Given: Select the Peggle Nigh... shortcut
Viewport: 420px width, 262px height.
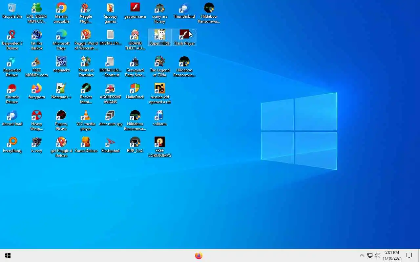Looking at the screenshot, I should point(86,13).
